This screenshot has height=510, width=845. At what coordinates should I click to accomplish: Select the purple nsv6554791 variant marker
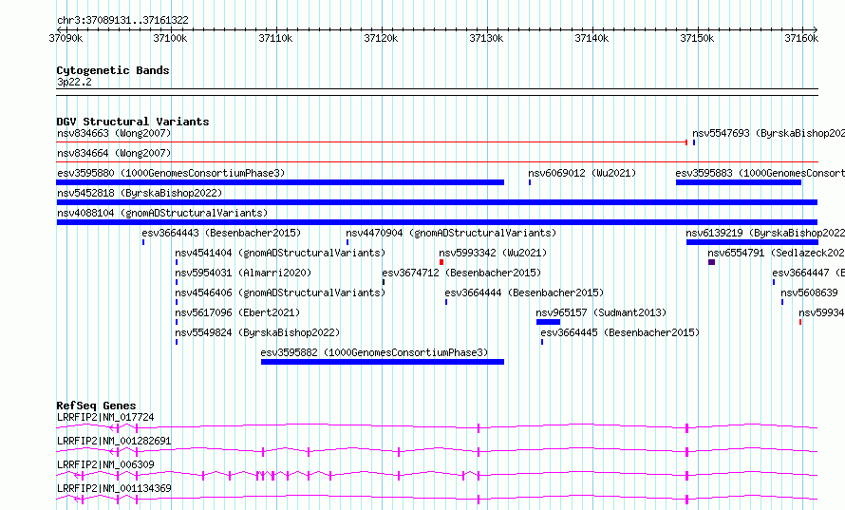711,262
